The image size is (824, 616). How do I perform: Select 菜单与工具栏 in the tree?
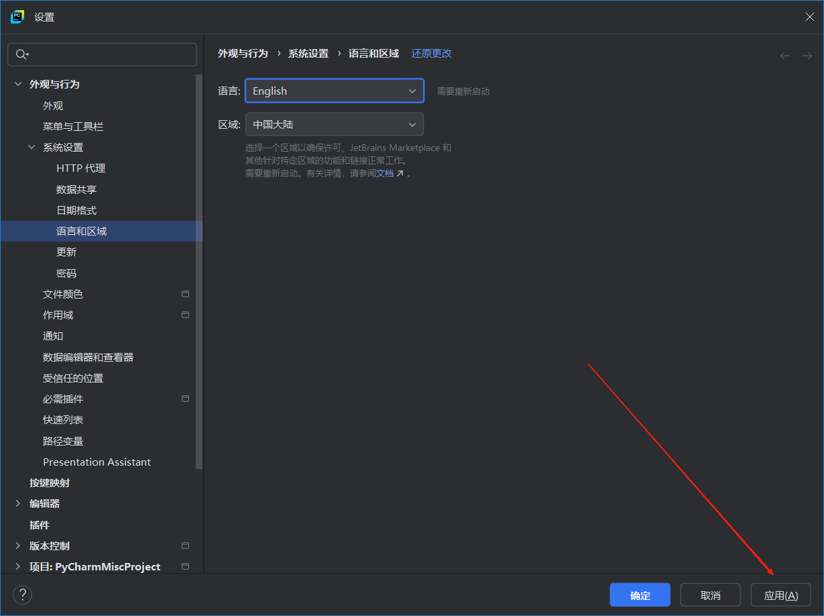(x=73, y=126)
